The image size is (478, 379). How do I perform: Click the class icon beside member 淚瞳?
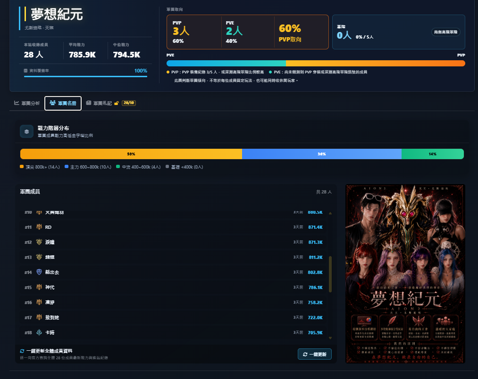pos(39,242)
